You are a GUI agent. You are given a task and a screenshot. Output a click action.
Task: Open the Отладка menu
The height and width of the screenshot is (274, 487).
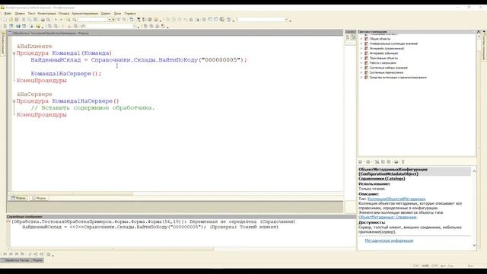point(64,14)
